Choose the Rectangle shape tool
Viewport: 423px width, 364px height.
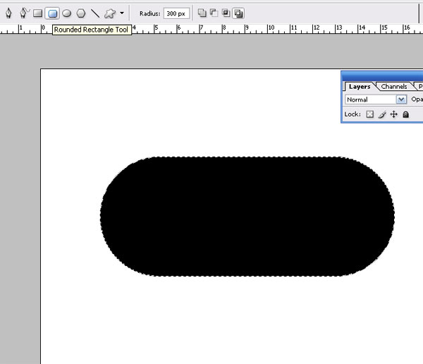(x=38, y=13)
